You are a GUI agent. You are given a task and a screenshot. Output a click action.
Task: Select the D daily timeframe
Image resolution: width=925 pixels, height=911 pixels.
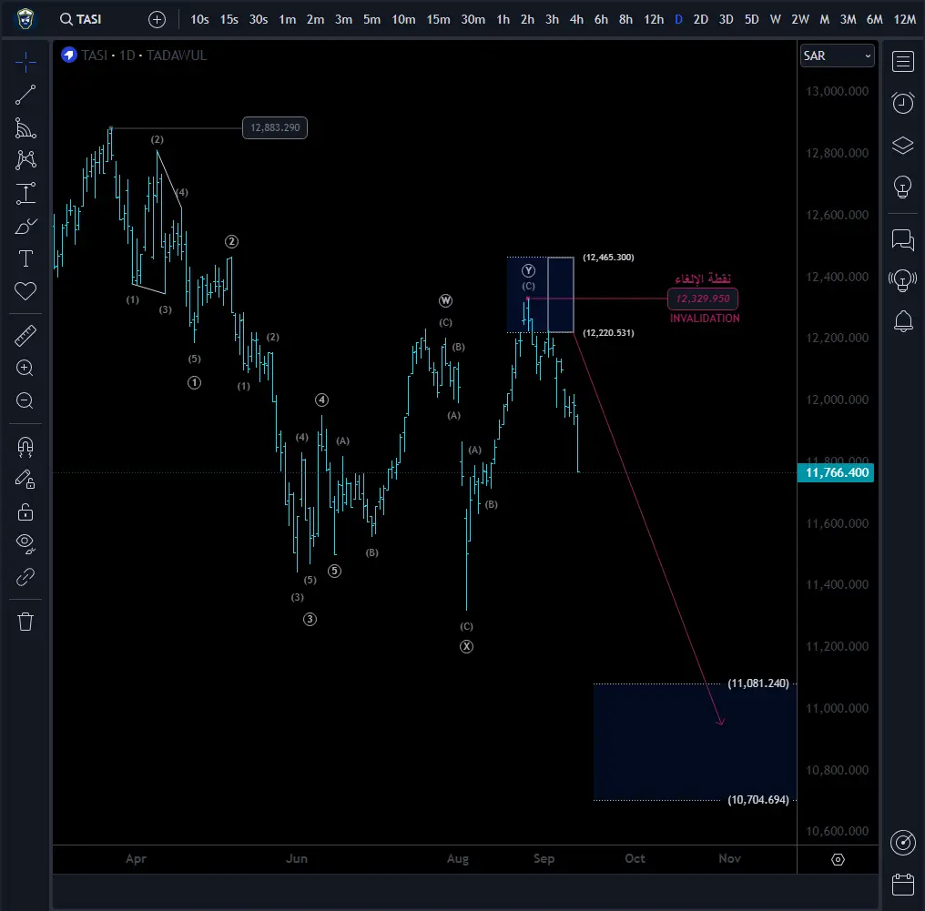(x=678, y=19)
